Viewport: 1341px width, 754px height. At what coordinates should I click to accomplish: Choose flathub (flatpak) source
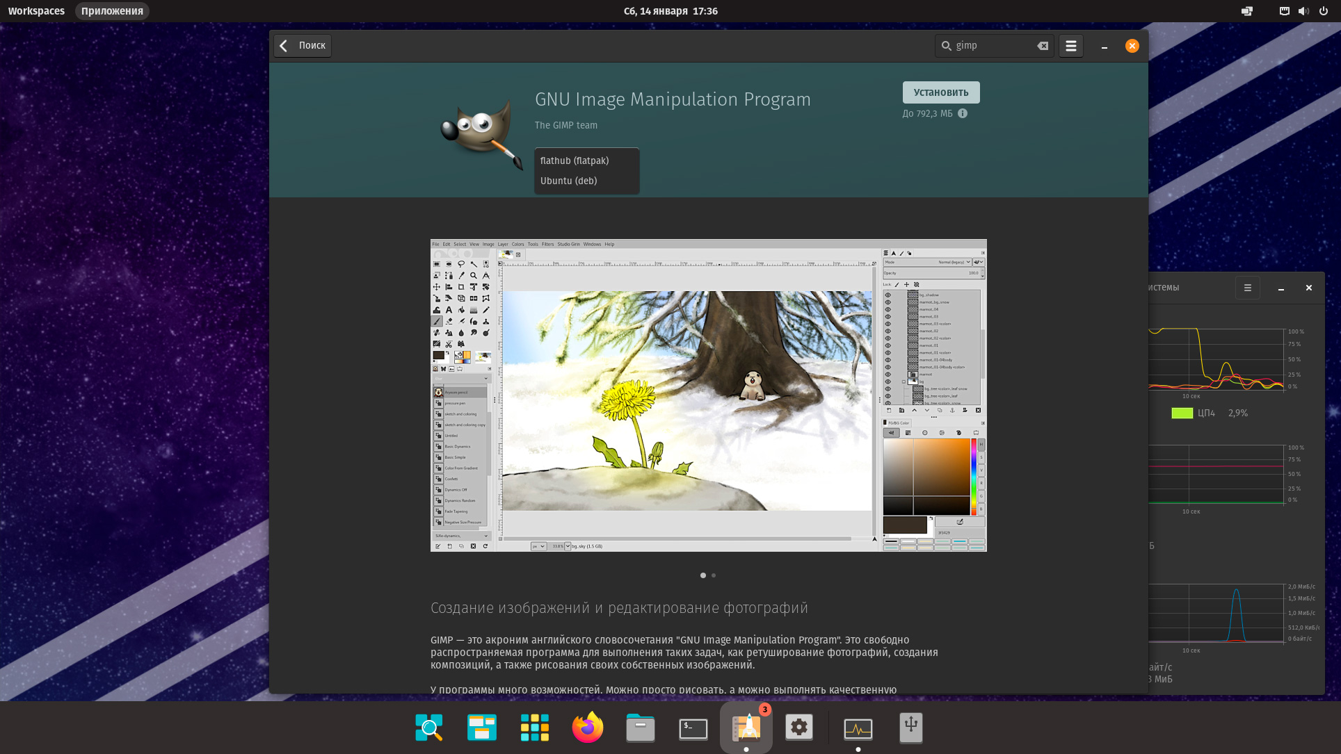(x=575, y=161)
